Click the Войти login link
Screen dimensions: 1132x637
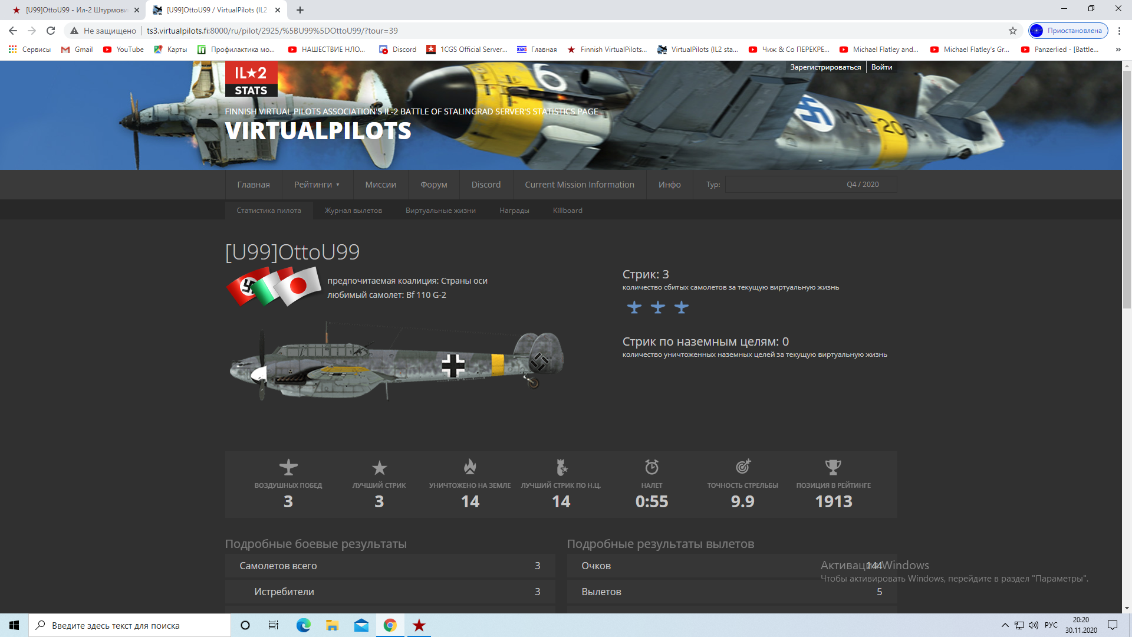881,67
